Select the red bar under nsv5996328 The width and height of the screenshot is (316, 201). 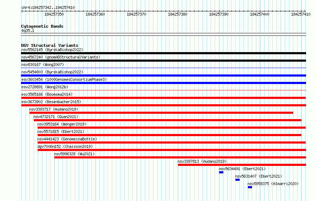pyautogui.click(x=180, y=157)
